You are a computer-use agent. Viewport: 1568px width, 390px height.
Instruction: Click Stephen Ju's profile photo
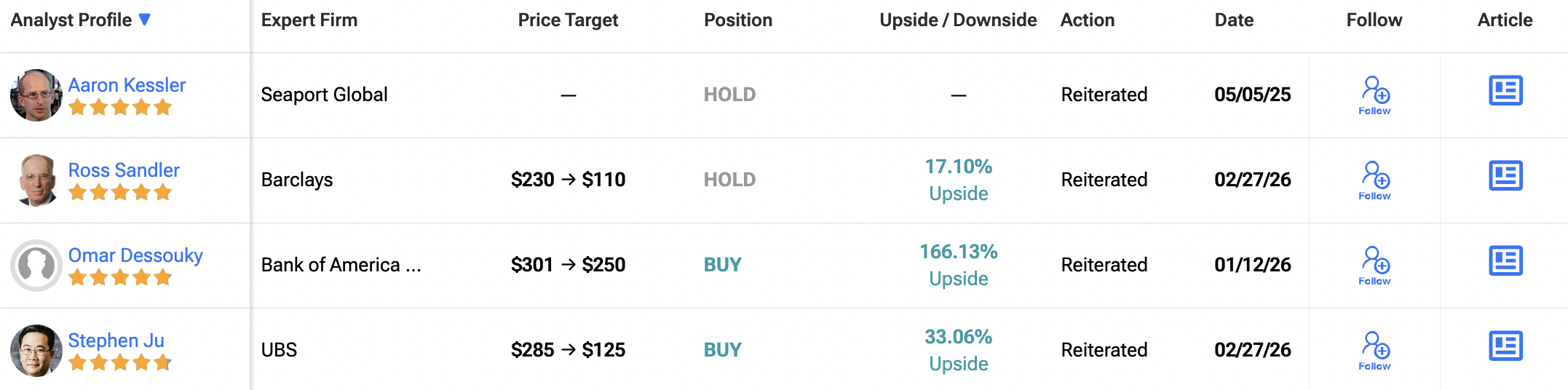tap(36, 351)
